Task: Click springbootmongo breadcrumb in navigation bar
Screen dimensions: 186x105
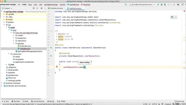Action: click(51, 5)
